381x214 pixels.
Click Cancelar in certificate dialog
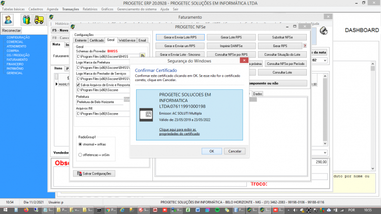point(235,151)
